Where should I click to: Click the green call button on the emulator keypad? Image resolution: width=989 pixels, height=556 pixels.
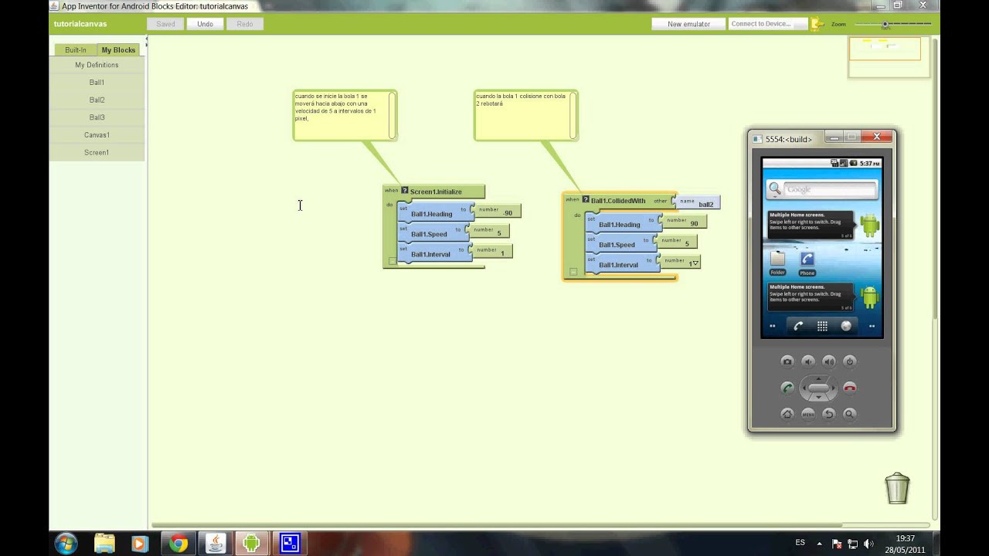pyautogui.click(x=787, y=388)
